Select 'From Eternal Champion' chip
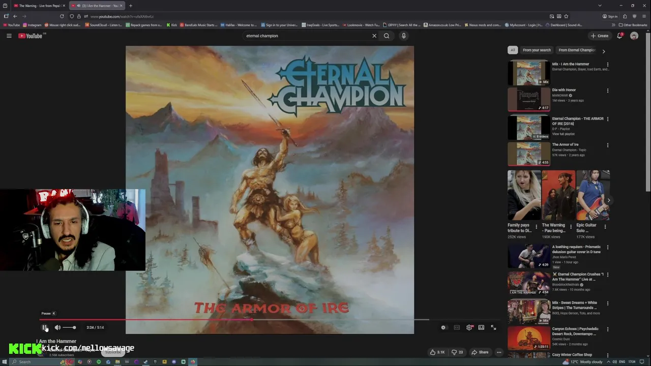Image resolution: width=651 pixels, height=366 pixels. pyautogui.click(x=577, y=50)
